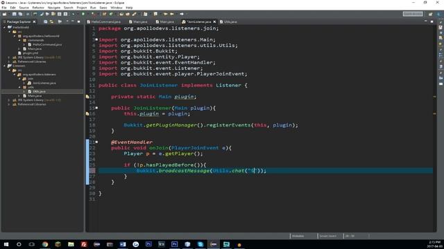
Task: Click the yellow overview ruler marker for line 13
Action: (434, 97)
